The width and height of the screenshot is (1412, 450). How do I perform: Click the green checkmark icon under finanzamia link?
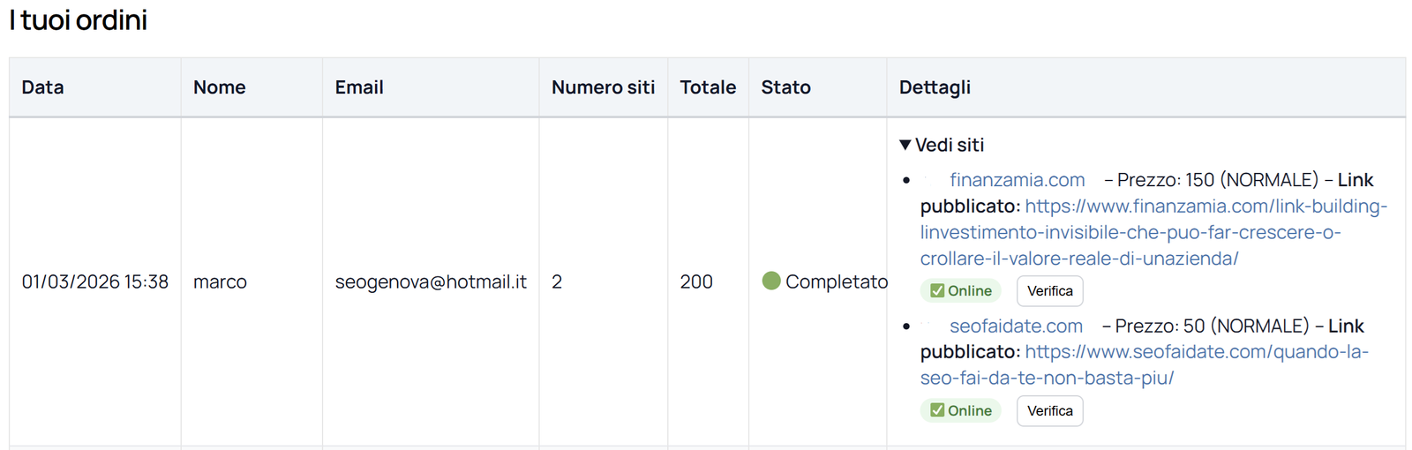[x=937, y=291]
